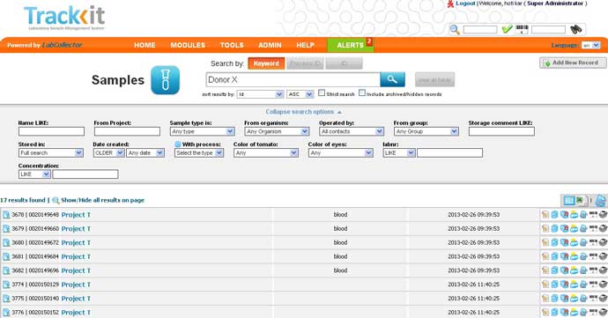Click the rightmost blue export icon above results

pyautogui.click(x=602, y=201)
